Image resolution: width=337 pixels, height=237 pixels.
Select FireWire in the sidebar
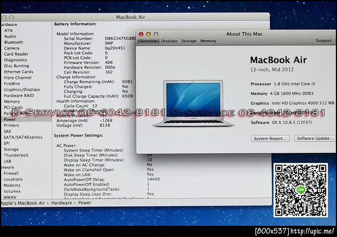(12, 84)
